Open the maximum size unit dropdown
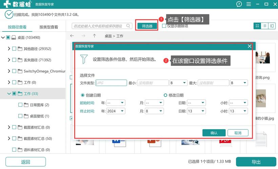The height and width of the screenshot is (169, 278). [239, 83]
